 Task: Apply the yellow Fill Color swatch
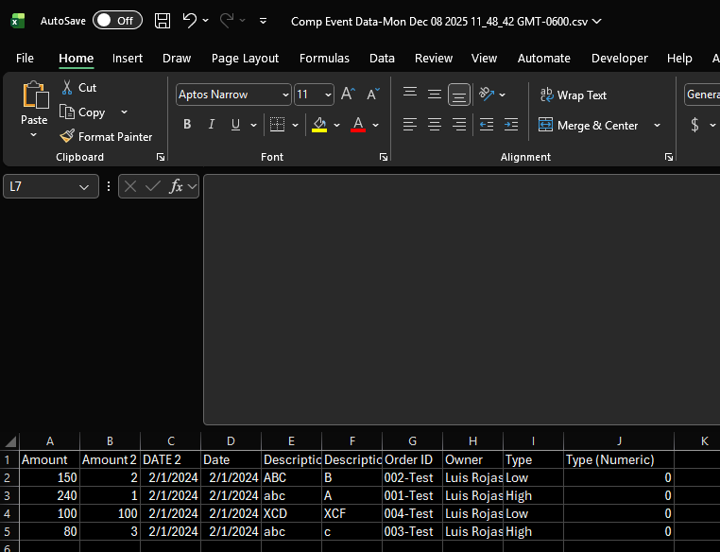pyautogui.click(x=319, y=125)
